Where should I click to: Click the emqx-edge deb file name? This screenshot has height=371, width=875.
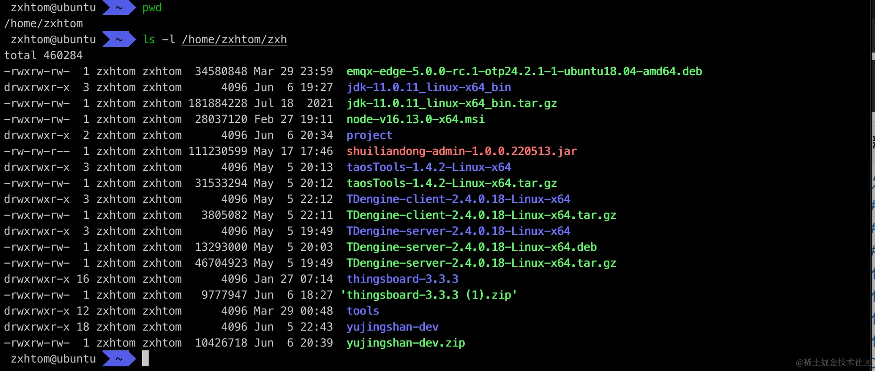[524, 71]
